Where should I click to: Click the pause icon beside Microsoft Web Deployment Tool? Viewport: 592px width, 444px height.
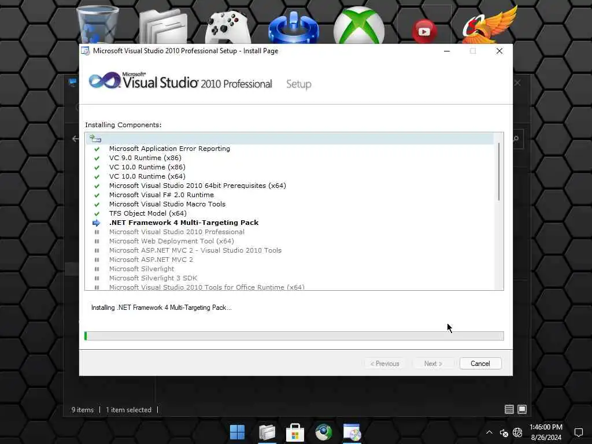point(97,241)
